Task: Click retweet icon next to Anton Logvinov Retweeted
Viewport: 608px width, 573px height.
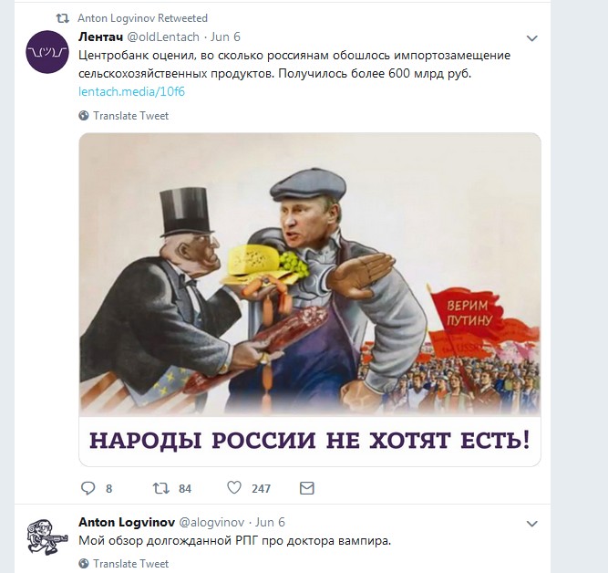Action: pos(63,18)
